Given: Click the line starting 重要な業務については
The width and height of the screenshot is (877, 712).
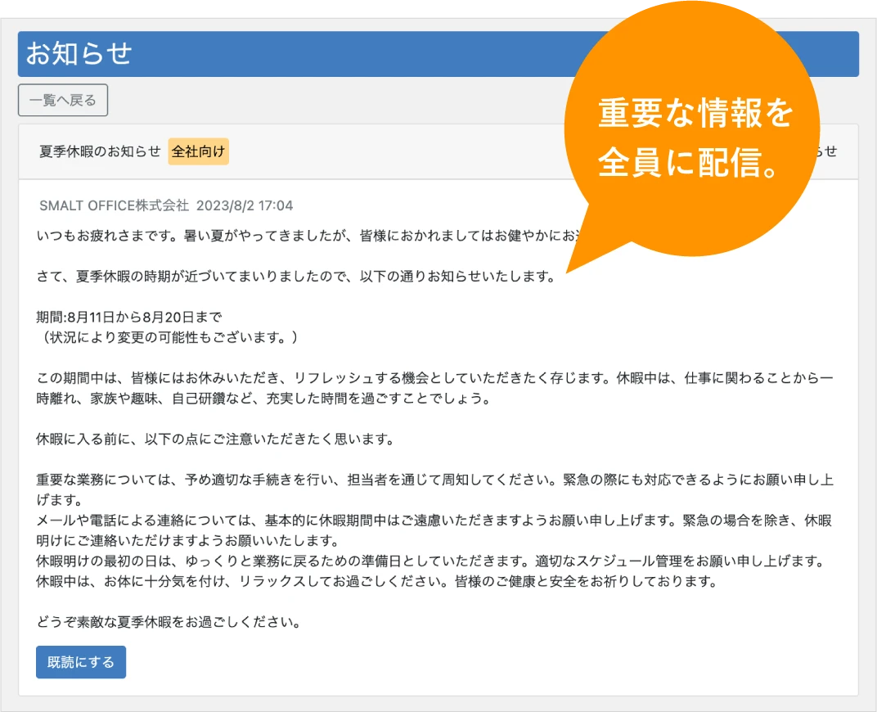Looking at the screenshot, I should tap(434, 480).
